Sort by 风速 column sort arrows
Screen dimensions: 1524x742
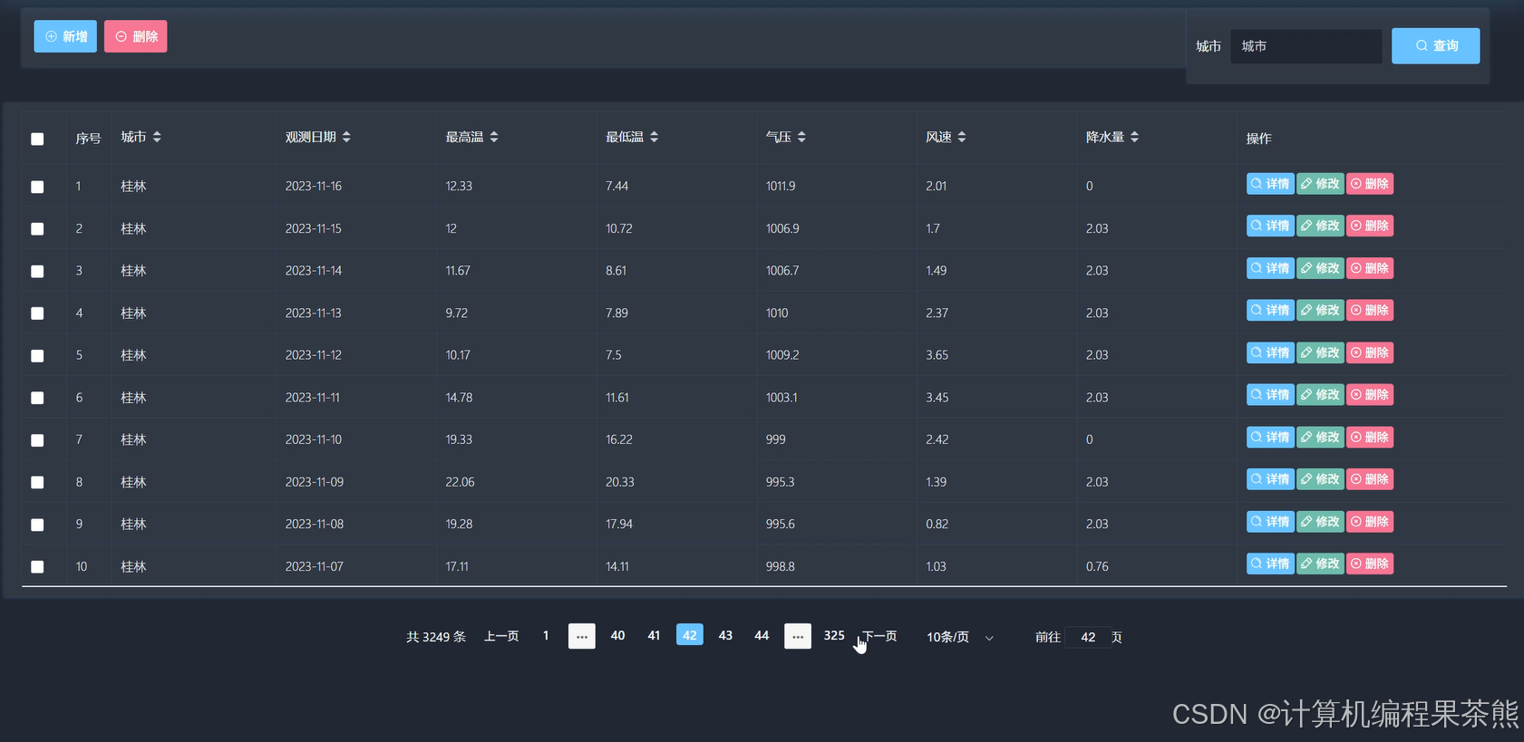(962, 137)
